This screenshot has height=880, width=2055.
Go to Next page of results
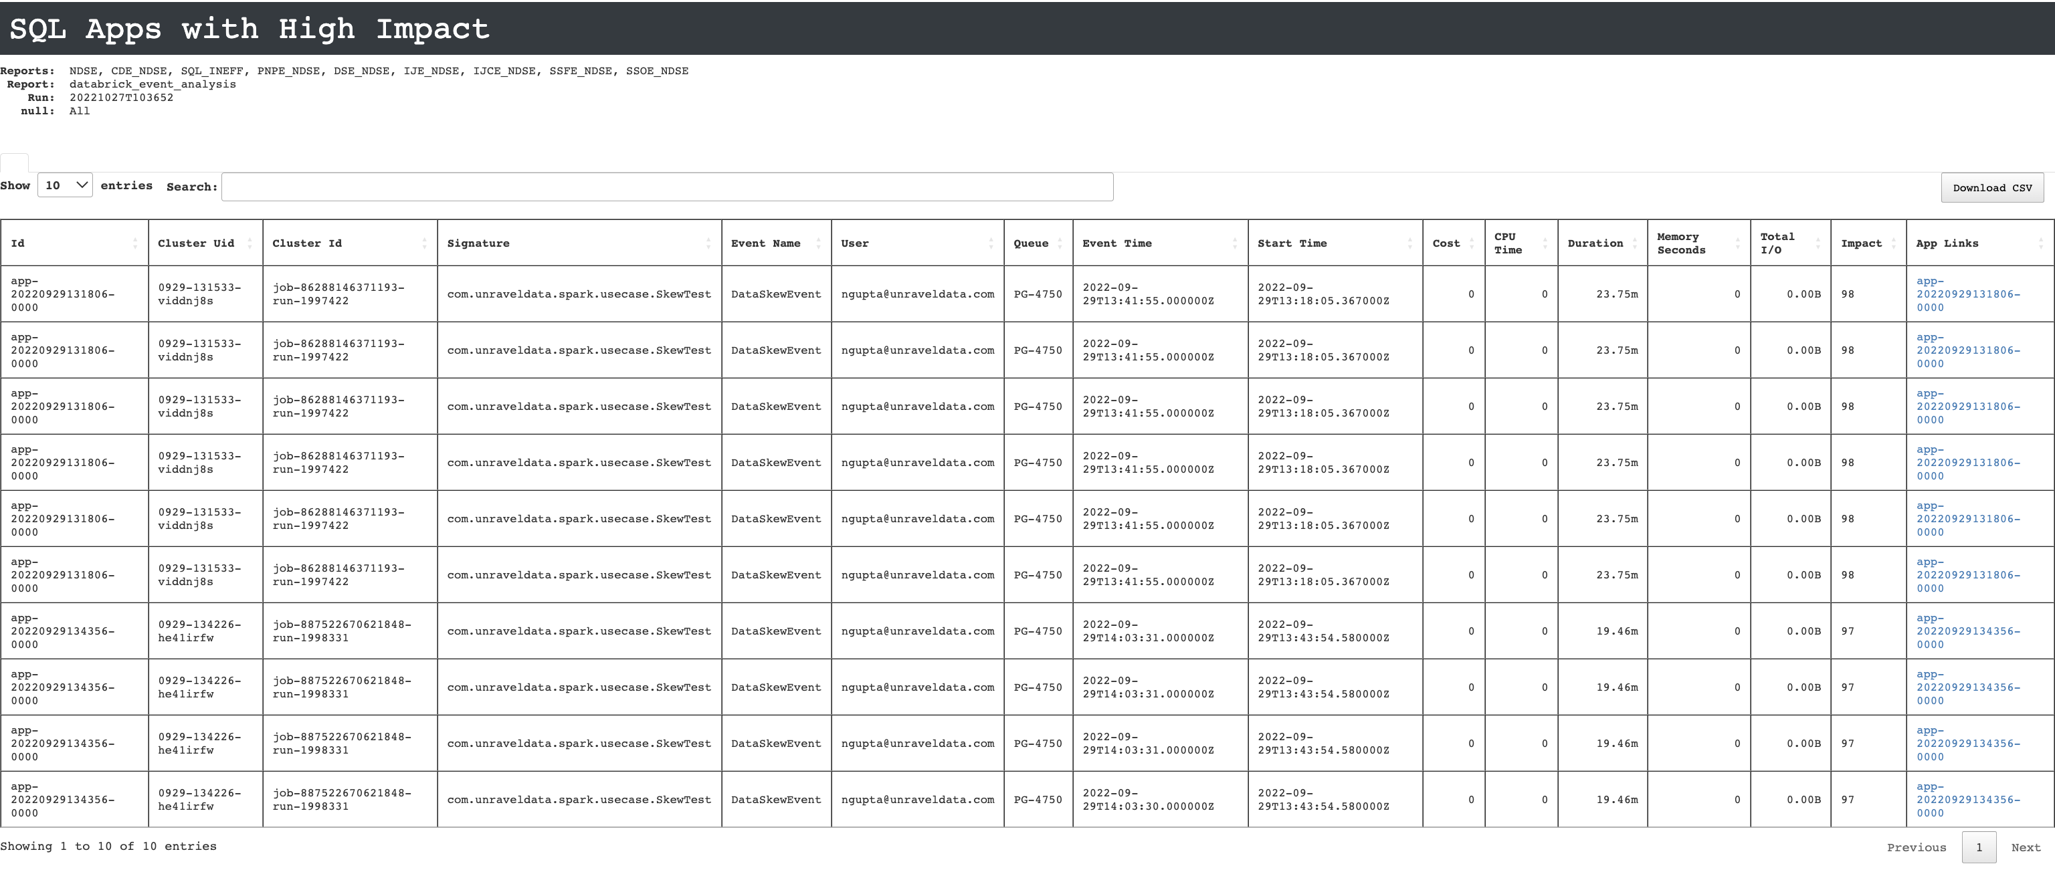coord(2026,847)
